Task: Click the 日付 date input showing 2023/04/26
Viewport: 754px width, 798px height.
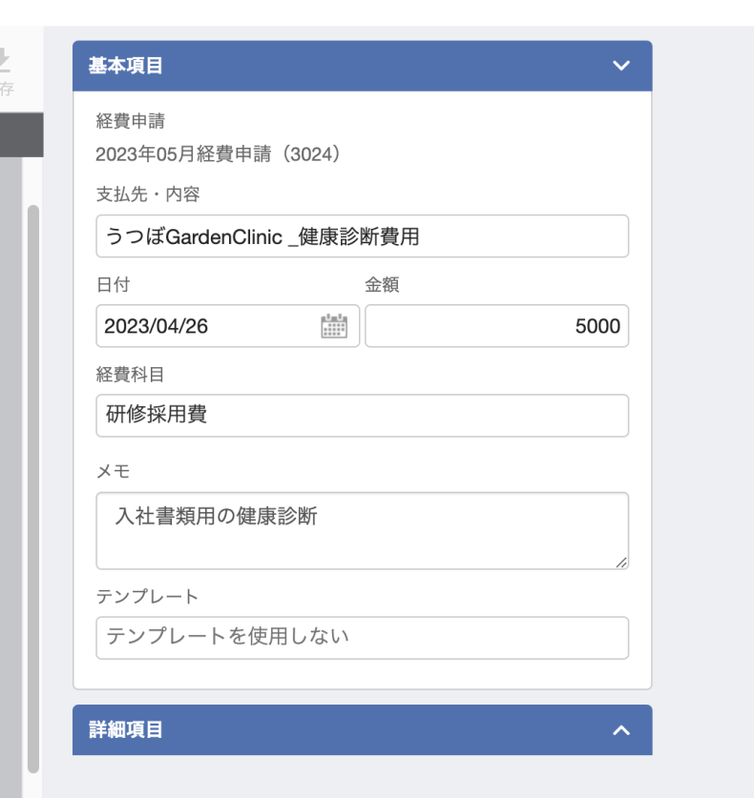Action: click(x=210, y=325)
